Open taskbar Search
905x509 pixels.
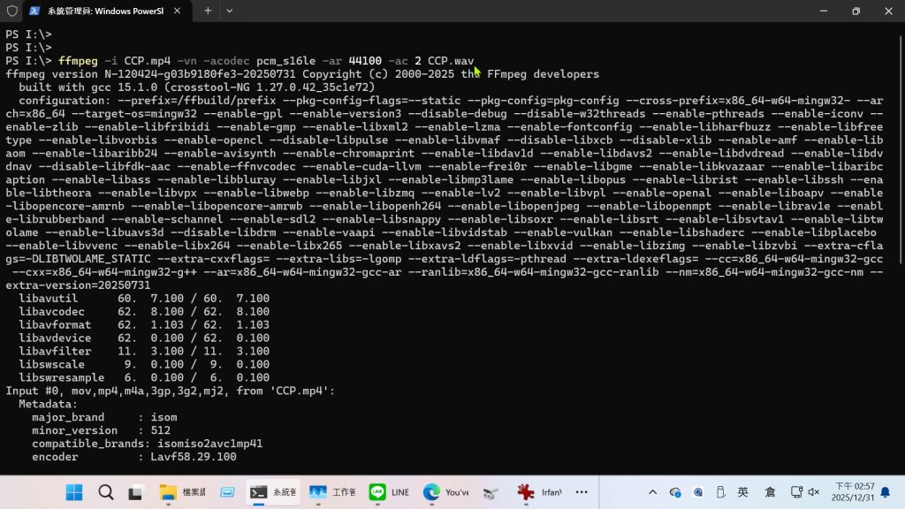pyautogui.click(x=105, y=492)
